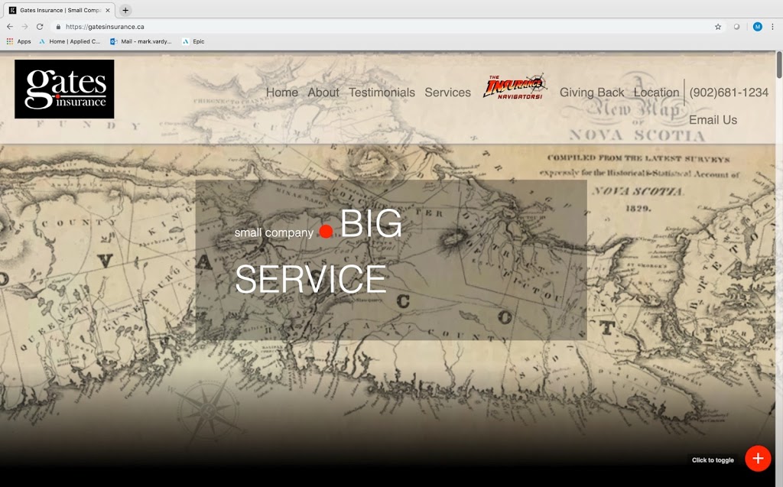The height and width of the screenshot is (487, 783).
Task: Click the Gates Insurance logo
Action: click(64, 89)
